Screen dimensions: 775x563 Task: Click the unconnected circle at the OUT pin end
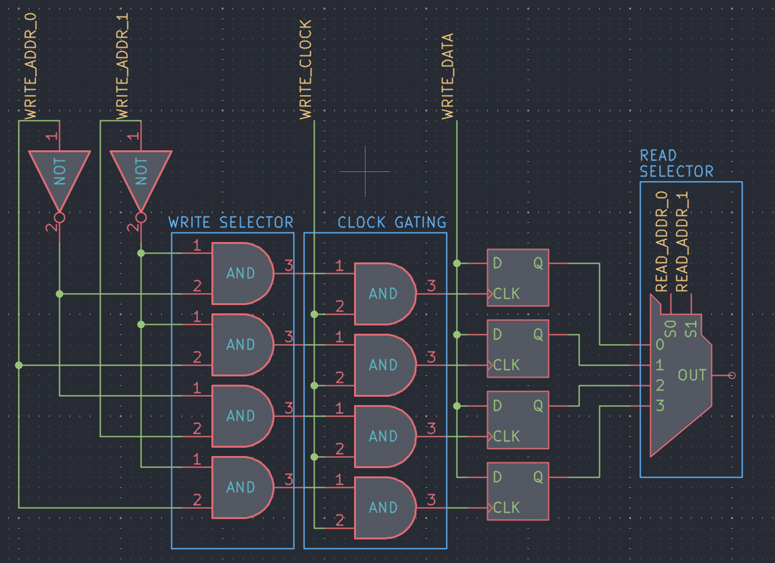point(732,375)
